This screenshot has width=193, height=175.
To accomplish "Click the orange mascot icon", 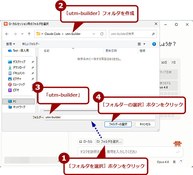I will (x=178, y=144).
